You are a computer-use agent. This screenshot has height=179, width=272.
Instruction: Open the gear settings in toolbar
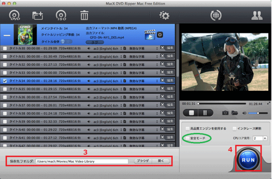164,16
